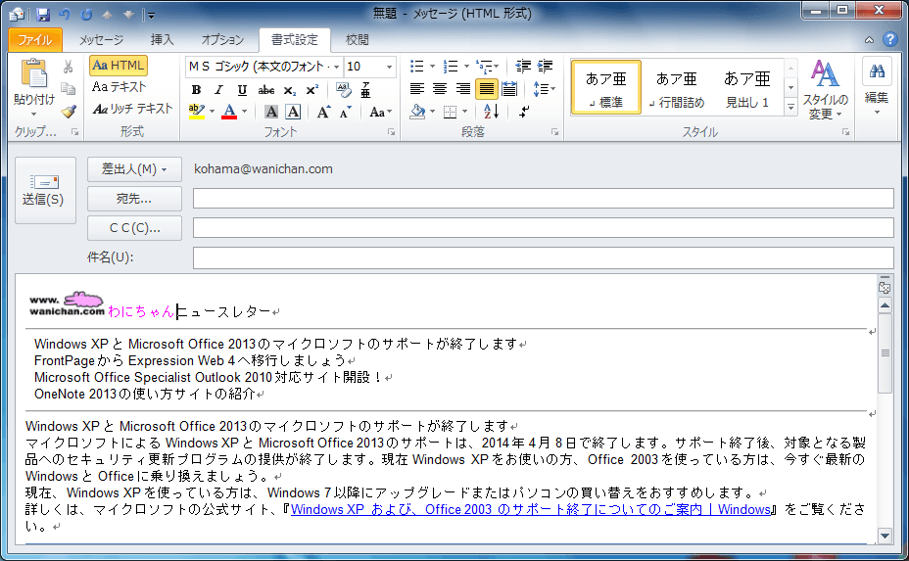Show paragraph marks icon

tap(524, 112)
